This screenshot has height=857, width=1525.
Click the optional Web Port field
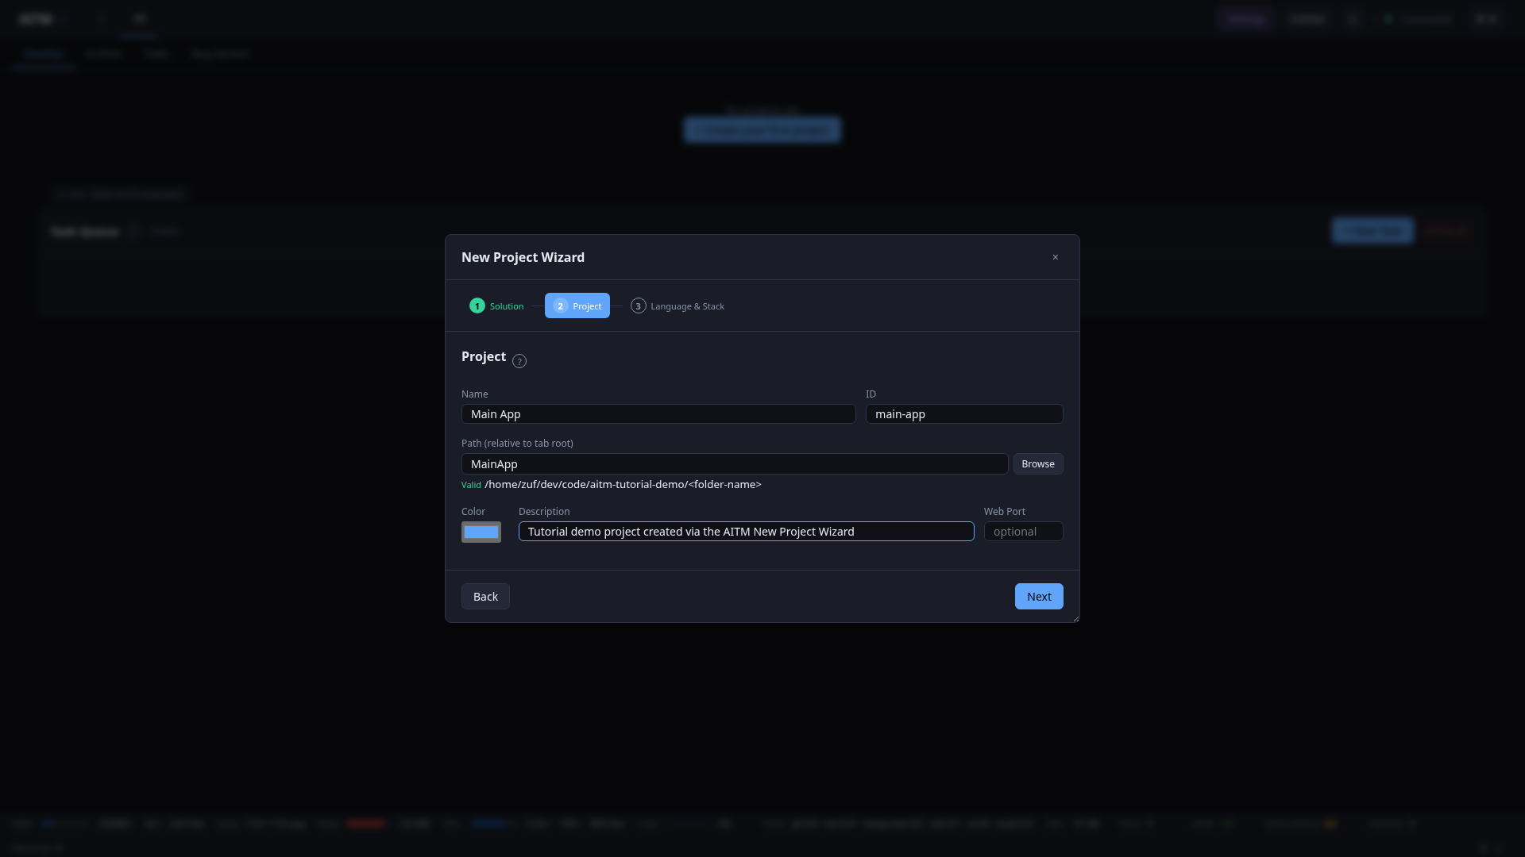coord(1024,532)
